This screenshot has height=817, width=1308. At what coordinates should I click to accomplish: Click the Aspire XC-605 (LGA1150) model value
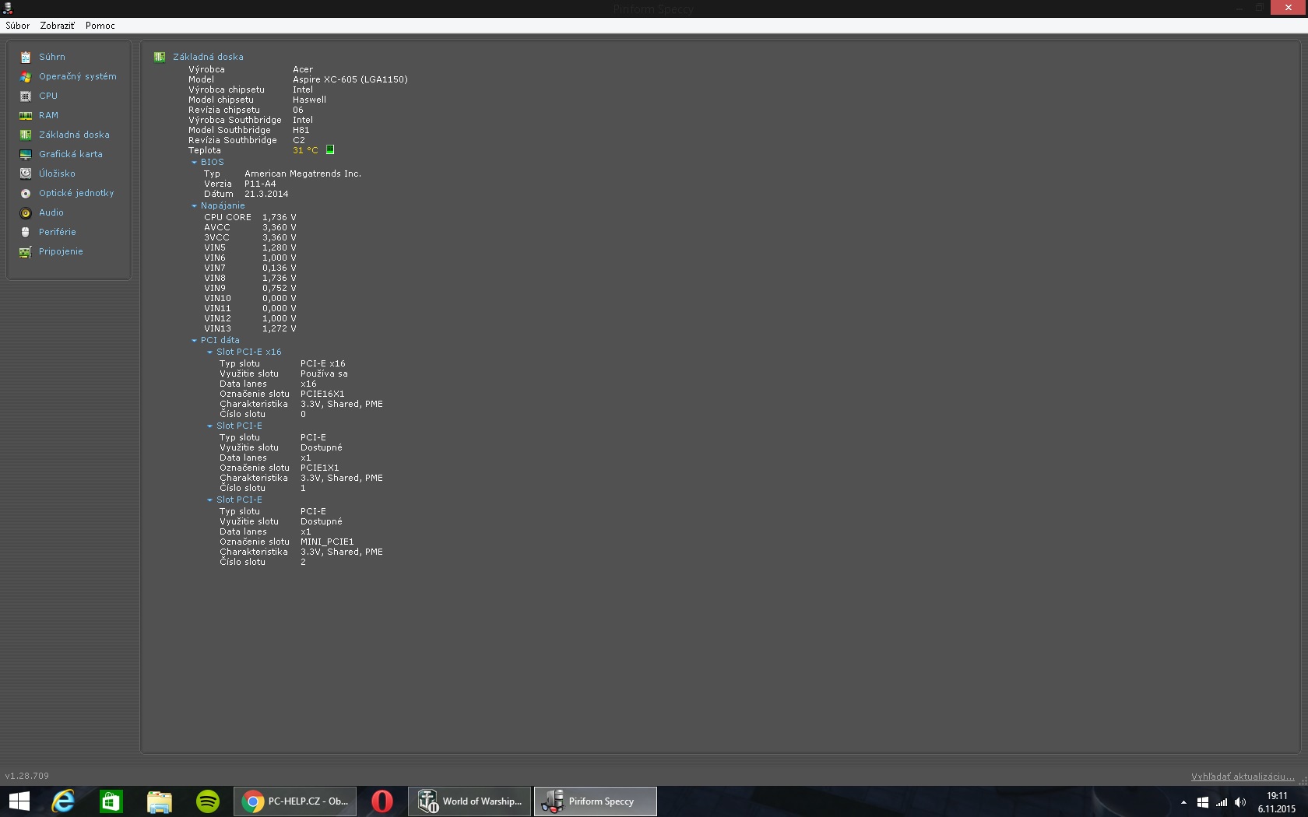(x=350, y=79)
